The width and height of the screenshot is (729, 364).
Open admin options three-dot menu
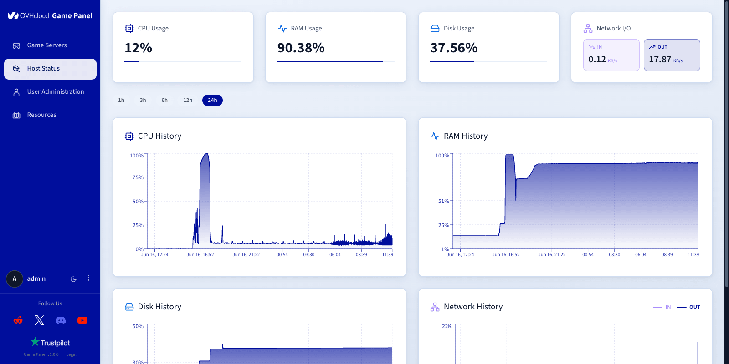coord(88,278)
